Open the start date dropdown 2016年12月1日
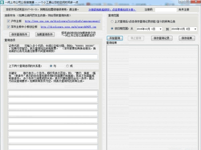Viewport: 201px width, 150px height. (x=160, y=29)
